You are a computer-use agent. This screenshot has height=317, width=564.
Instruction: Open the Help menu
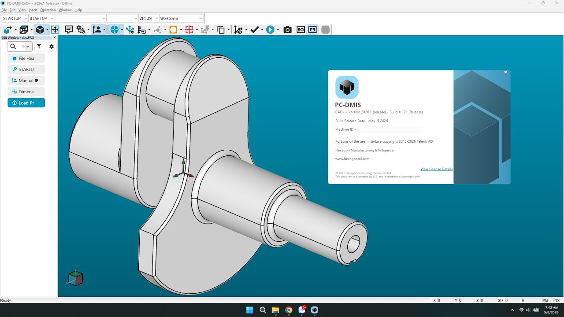pos(78,10)
